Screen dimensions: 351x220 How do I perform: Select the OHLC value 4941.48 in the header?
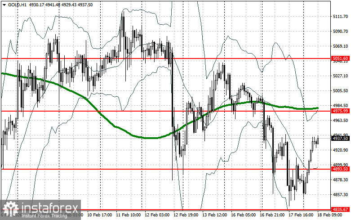(53, 4)
